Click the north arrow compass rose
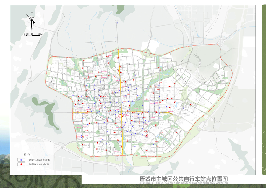 tap(31, 20)
